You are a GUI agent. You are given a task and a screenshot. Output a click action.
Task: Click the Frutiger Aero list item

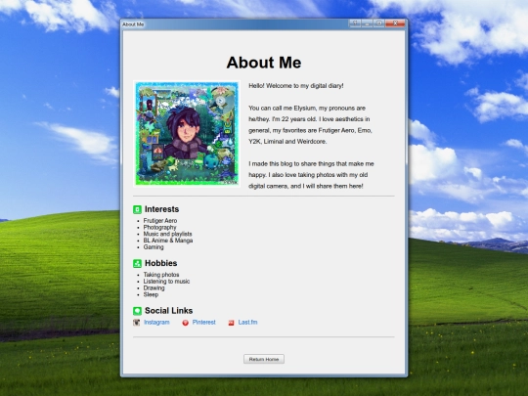[x=160, y=221]
